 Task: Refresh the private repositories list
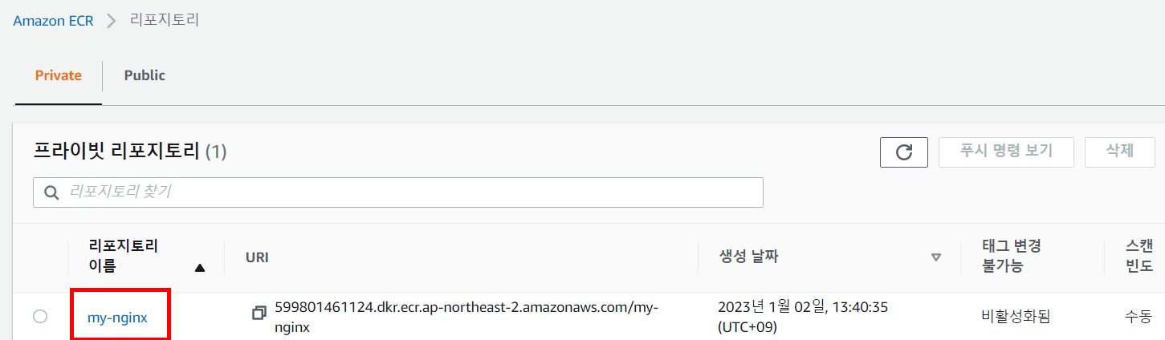904,152
